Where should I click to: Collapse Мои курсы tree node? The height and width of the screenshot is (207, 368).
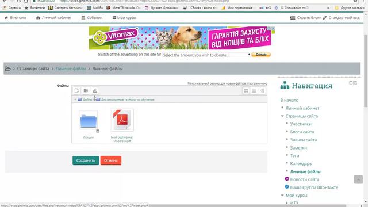coord(282,195)
